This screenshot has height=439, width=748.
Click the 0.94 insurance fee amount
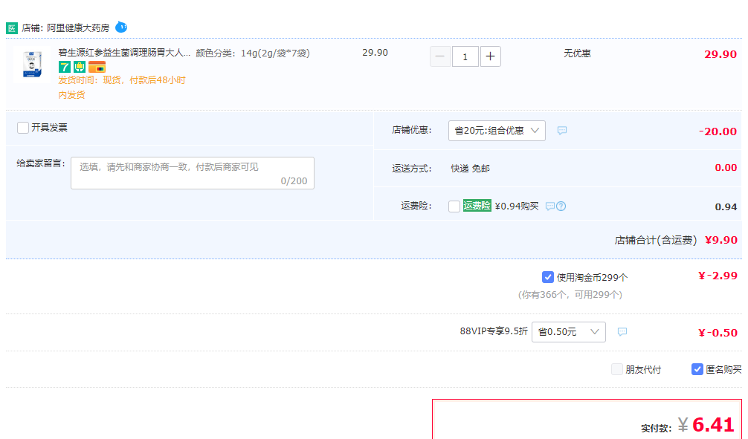(726, 207)
